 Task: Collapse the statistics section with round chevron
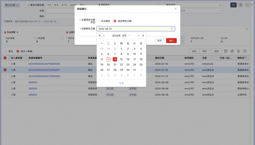tap(247, 29)
